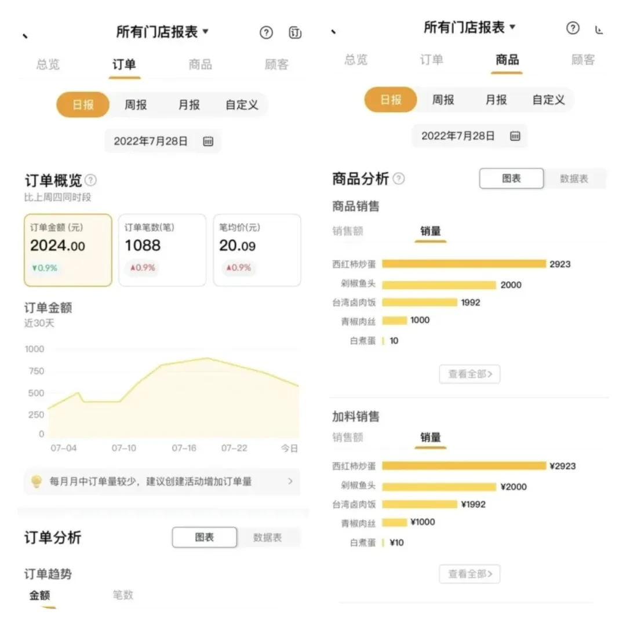Viewport: 626px width, 626px height.
Task: Select the 订单笔数 summary card
Action: coord(162,249)
